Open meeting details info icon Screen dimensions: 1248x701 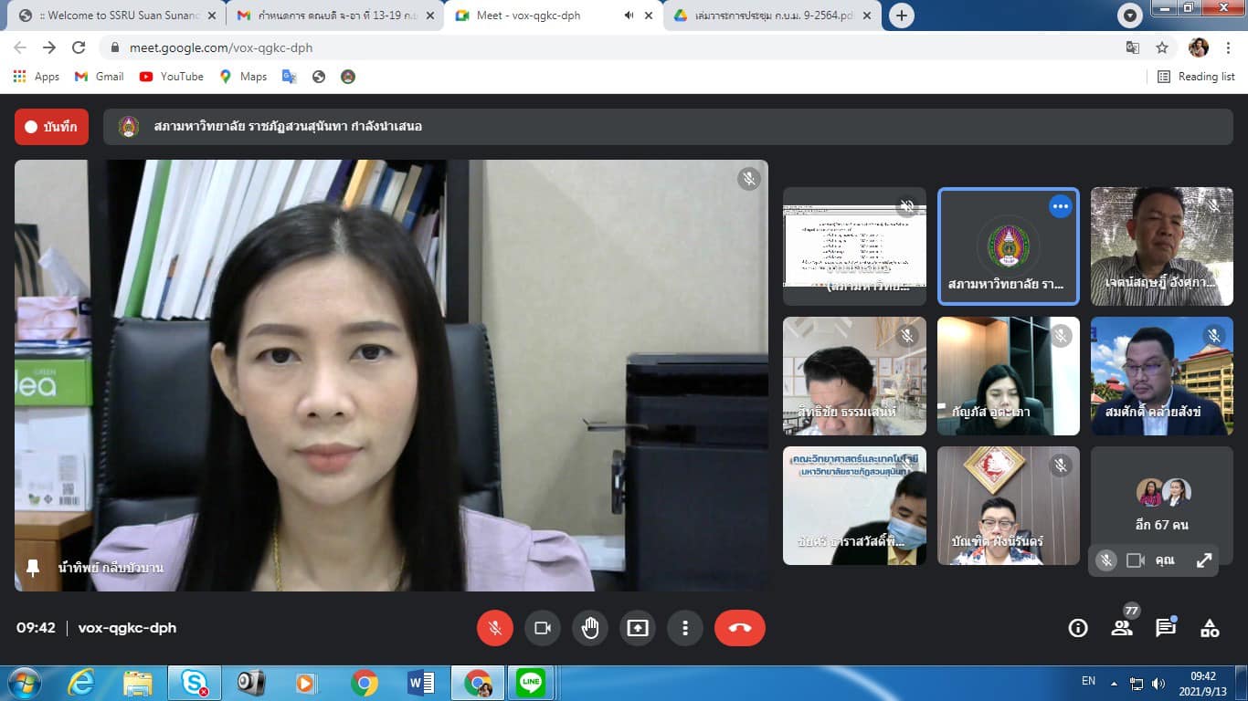click(1078, 628)
